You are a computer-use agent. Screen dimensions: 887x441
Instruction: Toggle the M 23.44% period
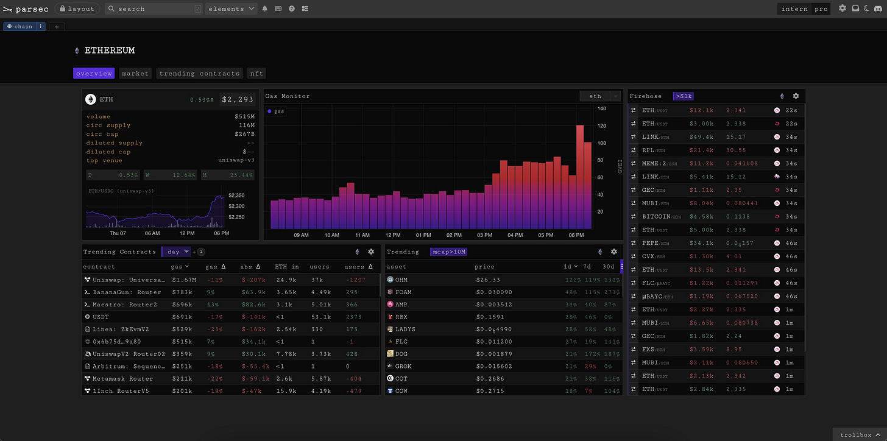point(227,175)
